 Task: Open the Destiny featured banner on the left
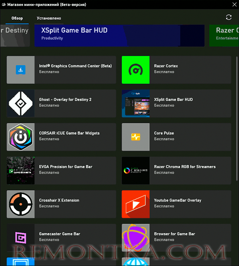pyautogui.click(x=15, y=35)
